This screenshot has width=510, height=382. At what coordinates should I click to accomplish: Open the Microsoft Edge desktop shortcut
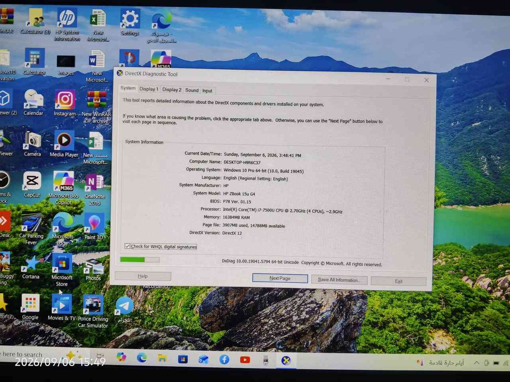pyautogui.click(x=63, y=230)
